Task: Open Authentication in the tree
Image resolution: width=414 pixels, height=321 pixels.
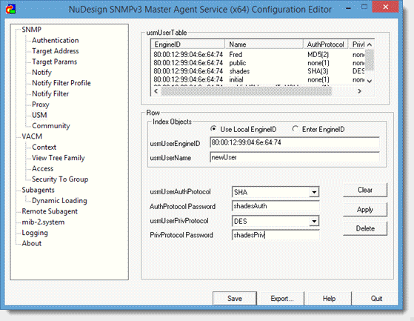Action: [56, 40]
